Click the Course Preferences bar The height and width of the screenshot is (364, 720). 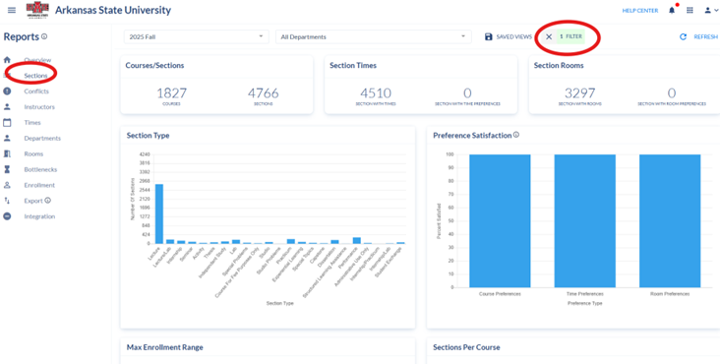[500, 220]
